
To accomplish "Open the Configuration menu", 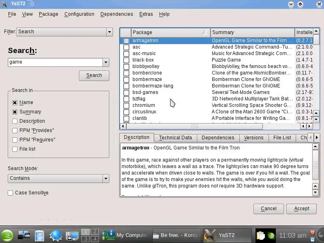I will (79, 14).
